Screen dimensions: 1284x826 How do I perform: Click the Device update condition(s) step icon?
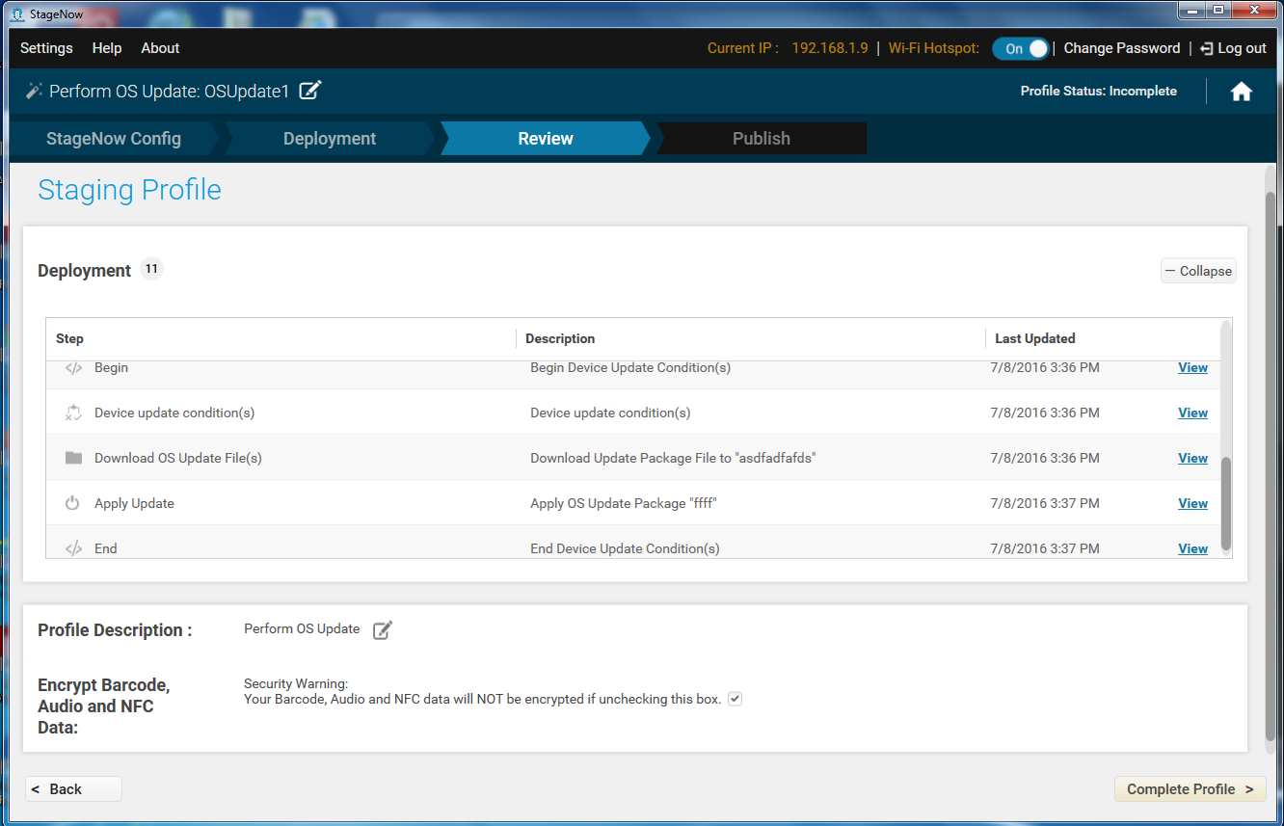[73, 413]
